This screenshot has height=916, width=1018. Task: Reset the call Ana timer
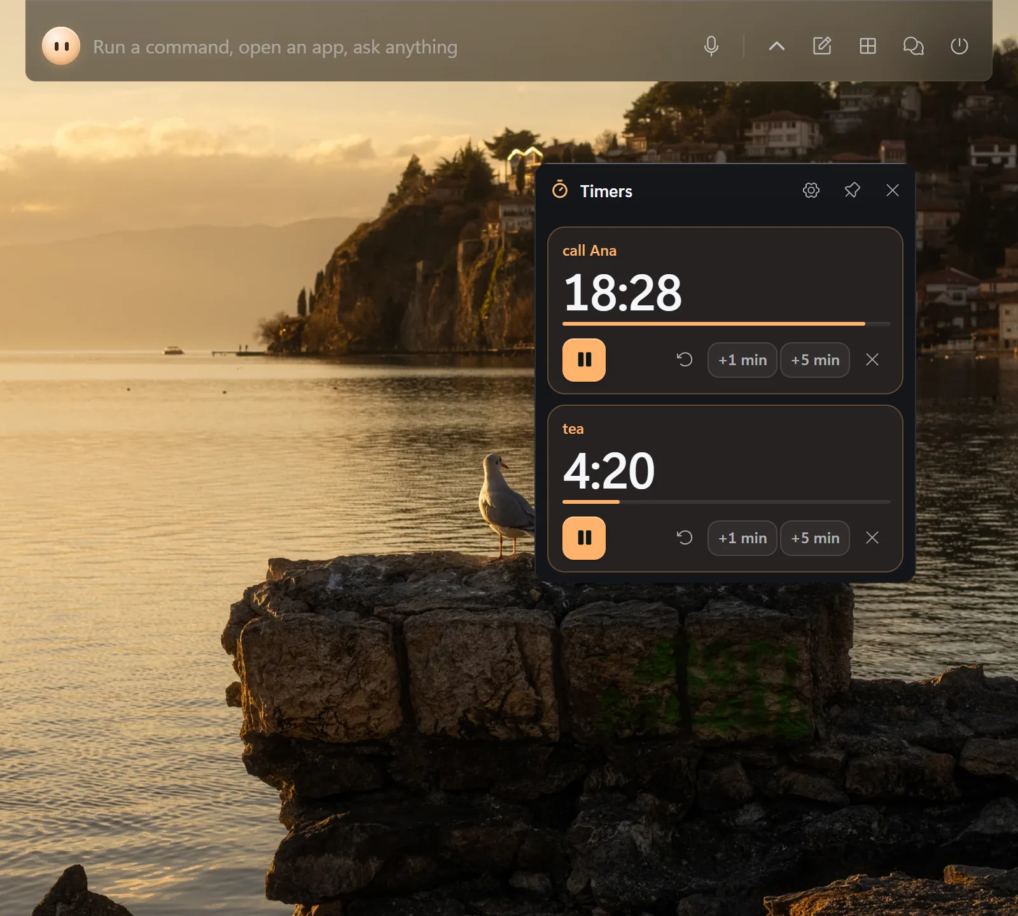[x=685, y=360]
